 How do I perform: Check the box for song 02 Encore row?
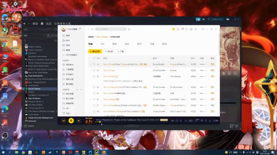tap(94, 70)
